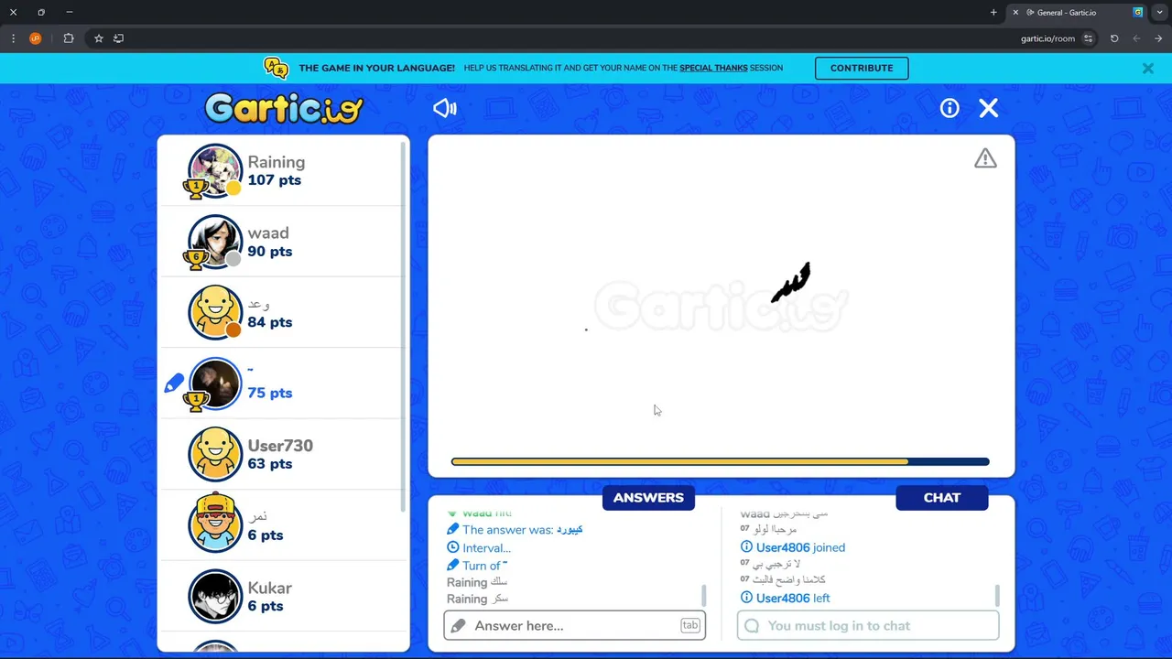Image resolution: width=1172 pixels, height=659 pixels.
Task: Click the round timer progress bar
Action: click(721, 462)
